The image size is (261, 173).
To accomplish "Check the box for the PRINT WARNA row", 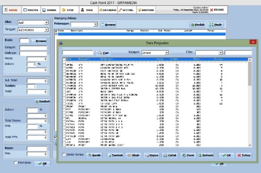I will pos(64,145).
